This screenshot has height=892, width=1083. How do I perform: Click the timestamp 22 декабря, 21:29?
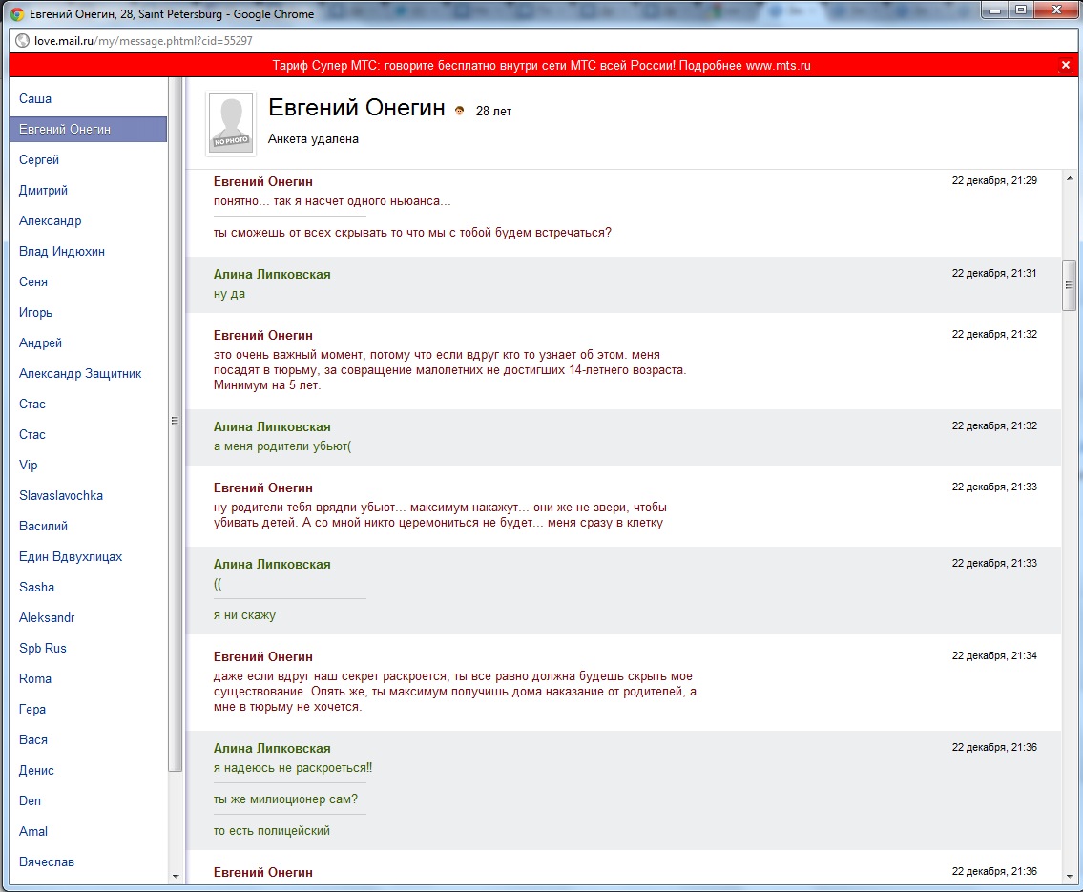click(994, 180)
